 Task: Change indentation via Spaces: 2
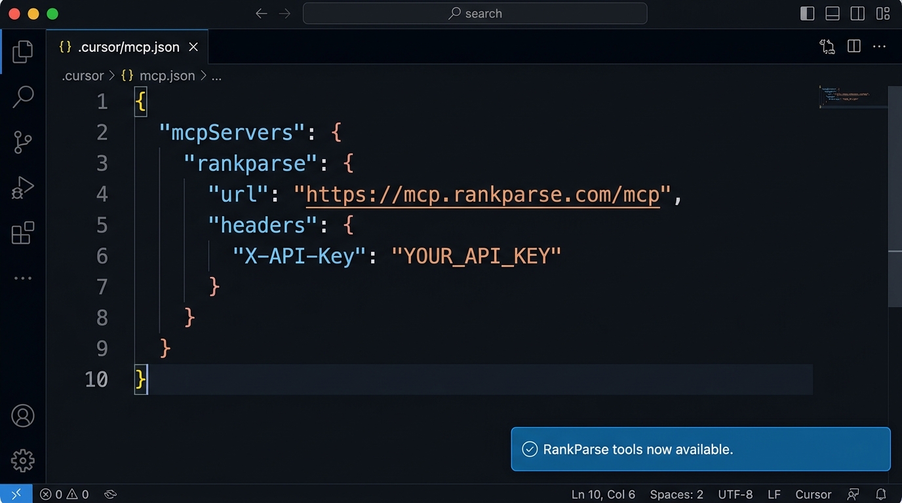(676, 494)
